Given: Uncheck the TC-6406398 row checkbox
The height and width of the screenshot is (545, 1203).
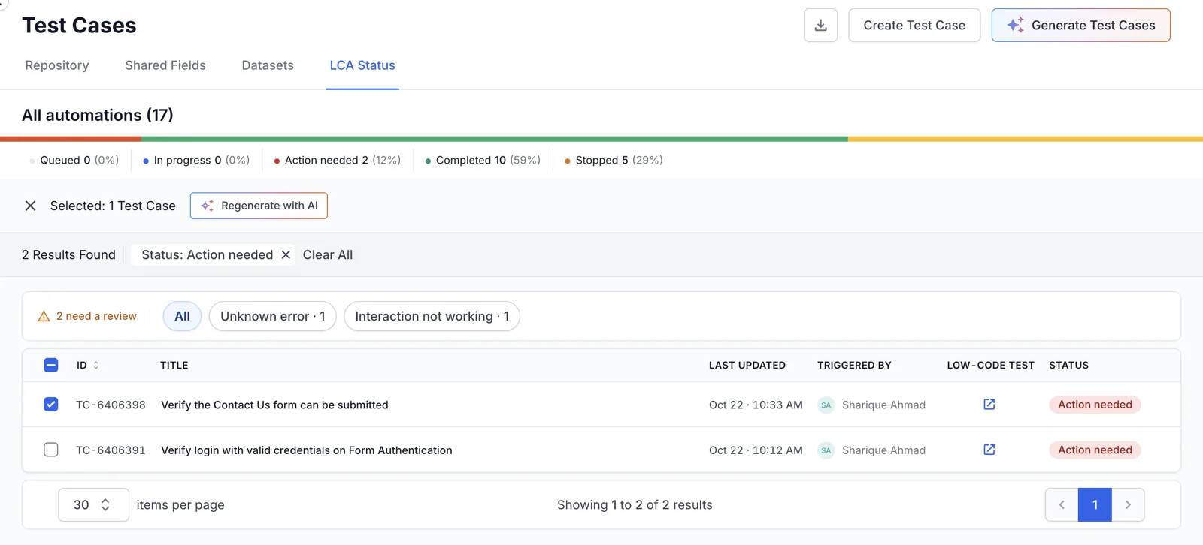Looking at the screenshot, I should pos(51,405).
